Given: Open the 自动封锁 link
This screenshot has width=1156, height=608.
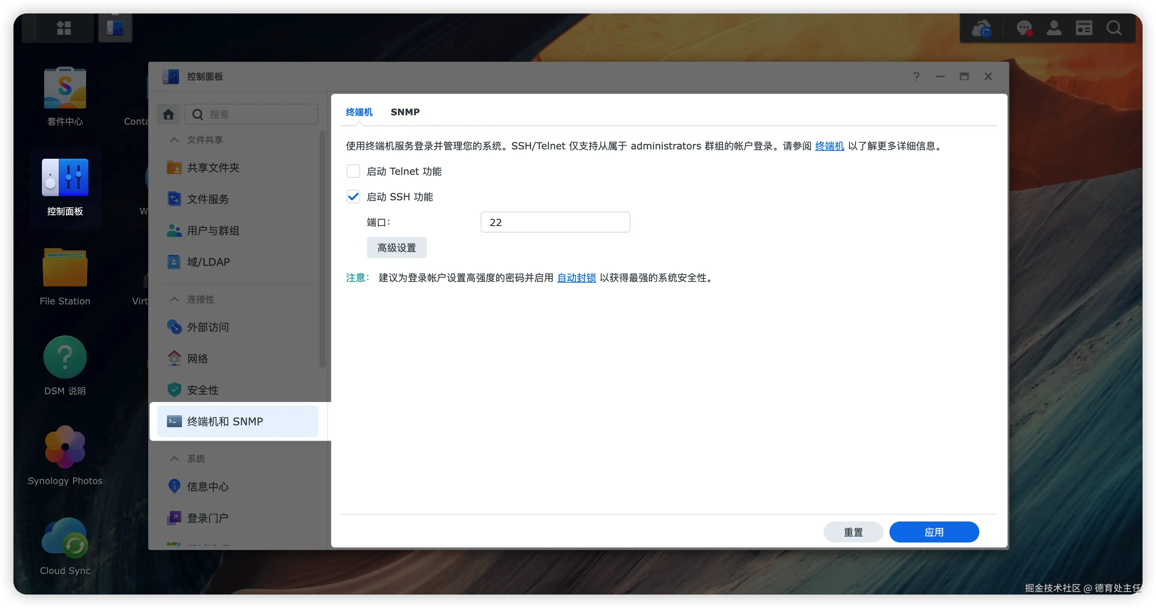Looking at the screenshot, I should pos(576,278).
